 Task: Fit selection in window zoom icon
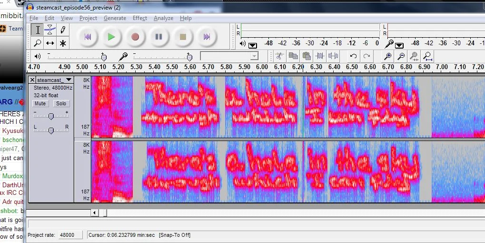tap(415, 56)
